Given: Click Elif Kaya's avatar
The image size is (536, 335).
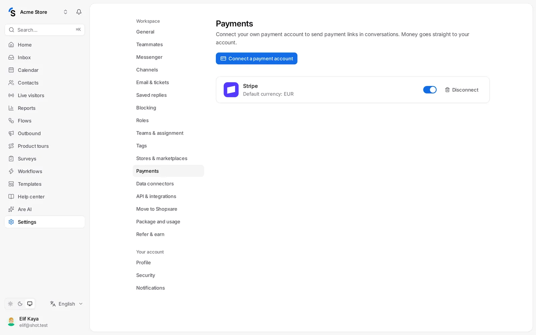Looking at the screenshot, I should (11, 322).
